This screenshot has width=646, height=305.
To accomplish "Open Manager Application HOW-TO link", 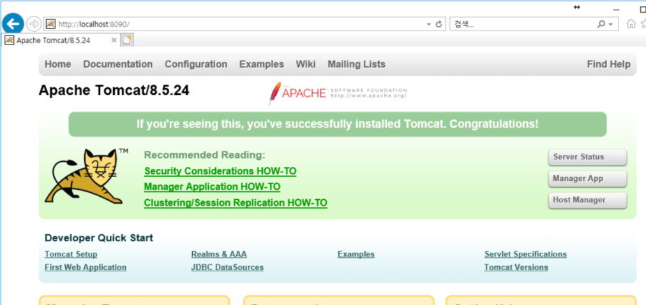I will click(x=212, y=187).
